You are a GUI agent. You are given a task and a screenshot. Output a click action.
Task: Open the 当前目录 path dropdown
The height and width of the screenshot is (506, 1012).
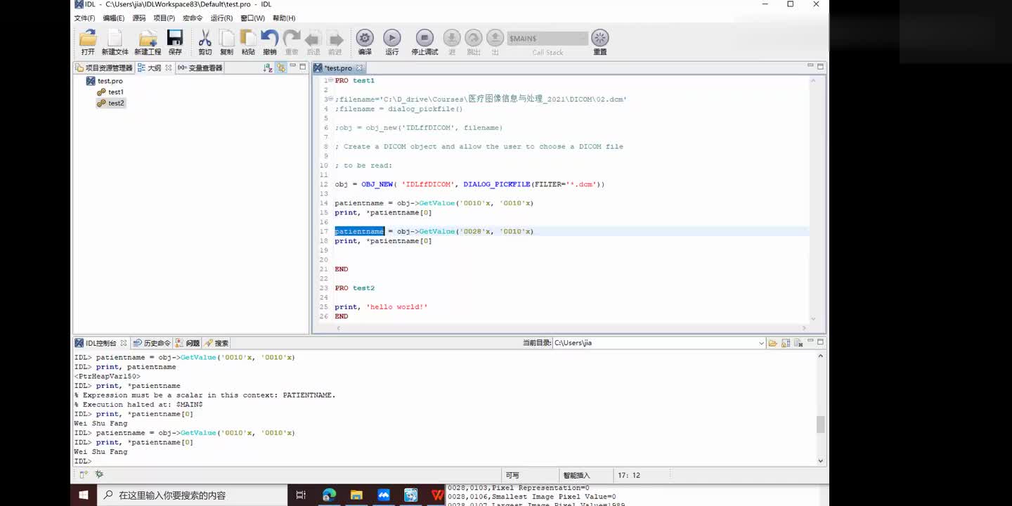pos(761,343)
